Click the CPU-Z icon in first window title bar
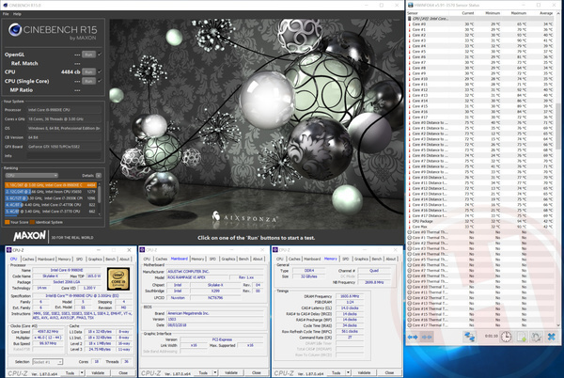564x378 pixels. 9,250
